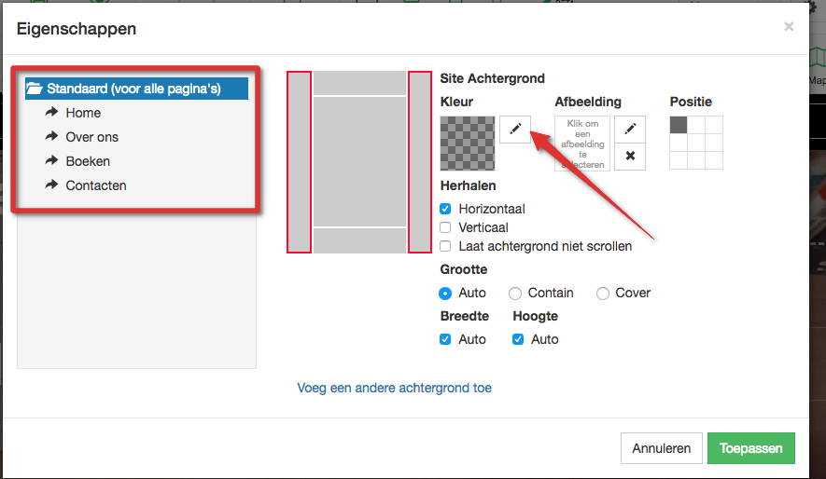Enable Laat achtergrond niet scrollen checkbox

coord(446,246)
